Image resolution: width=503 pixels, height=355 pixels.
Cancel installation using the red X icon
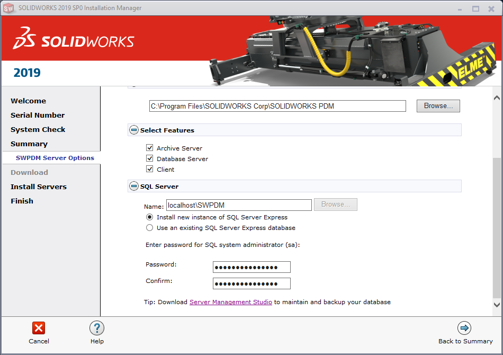click(x=39, y=328)
